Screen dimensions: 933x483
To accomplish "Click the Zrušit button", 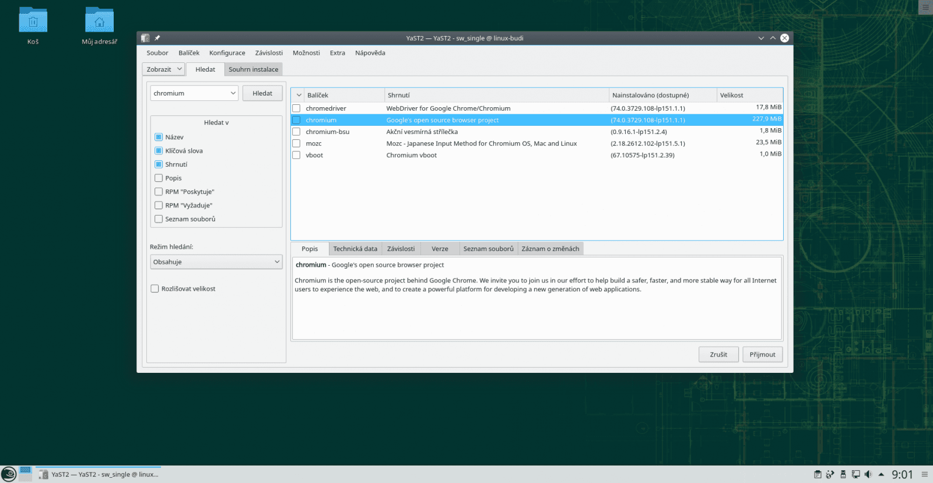I will 718,354.
